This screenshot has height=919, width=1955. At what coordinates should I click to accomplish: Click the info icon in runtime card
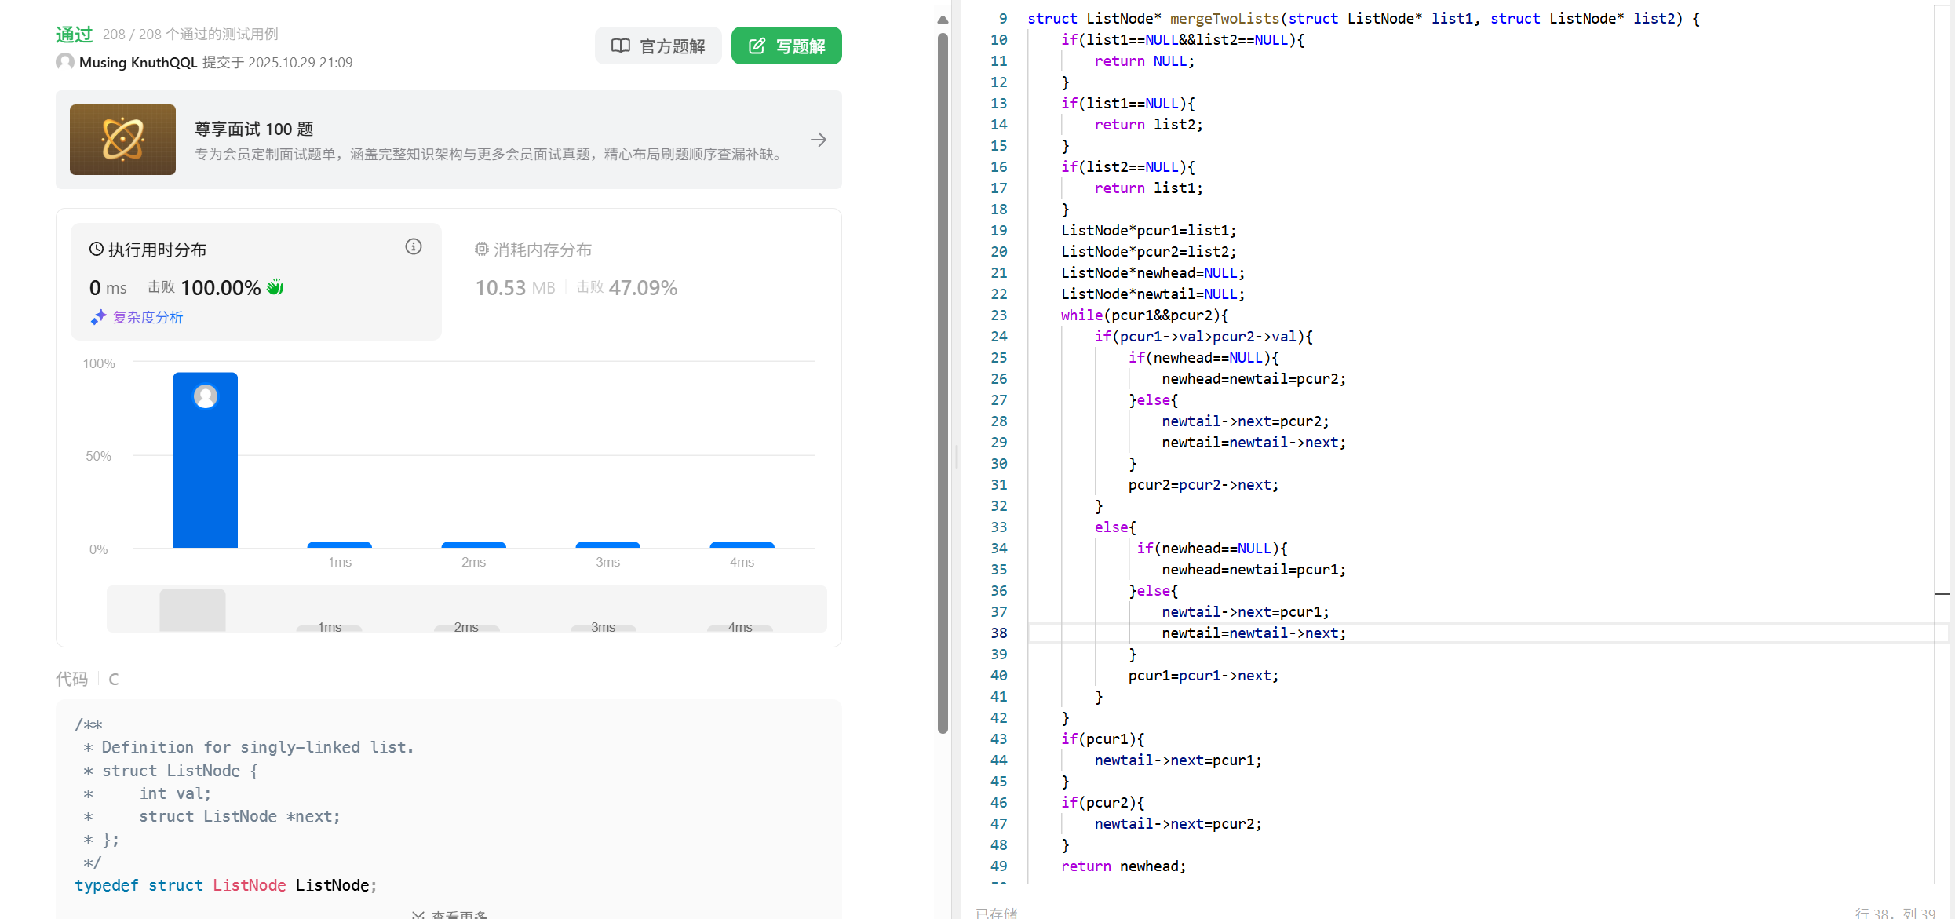(x=414, y=247)
